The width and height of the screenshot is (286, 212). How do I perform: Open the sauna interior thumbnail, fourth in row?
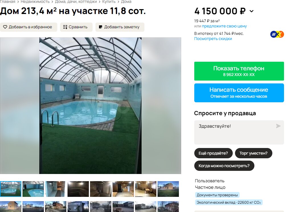pyautogui.click(x=78, y=189)
